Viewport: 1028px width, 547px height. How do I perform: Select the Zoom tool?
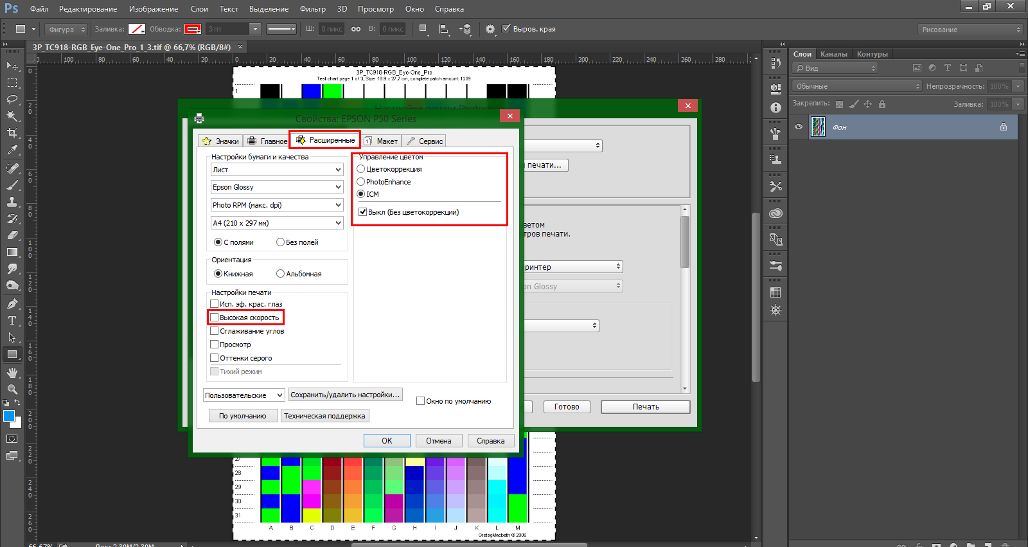click(x=12, y=390)
